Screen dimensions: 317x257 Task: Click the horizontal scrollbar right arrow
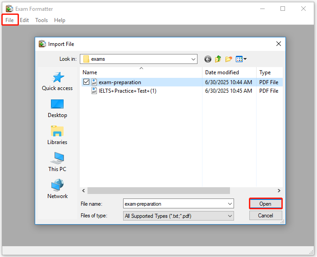point(279,191)
